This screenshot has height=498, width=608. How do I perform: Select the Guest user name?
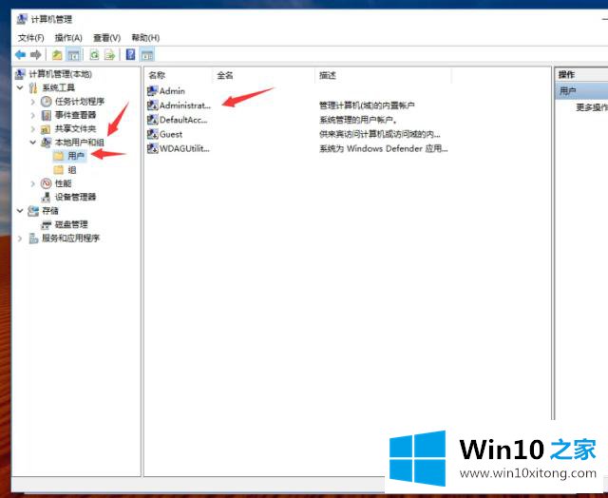pos(171,134)
